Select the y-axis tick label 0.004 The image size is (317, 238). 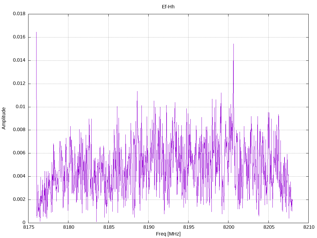(19, 176)
